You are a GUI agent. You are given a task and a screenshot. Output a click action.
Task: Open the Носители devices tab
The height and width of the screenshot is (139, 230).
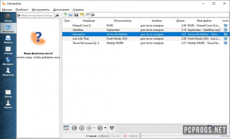[x=8, y=72]
